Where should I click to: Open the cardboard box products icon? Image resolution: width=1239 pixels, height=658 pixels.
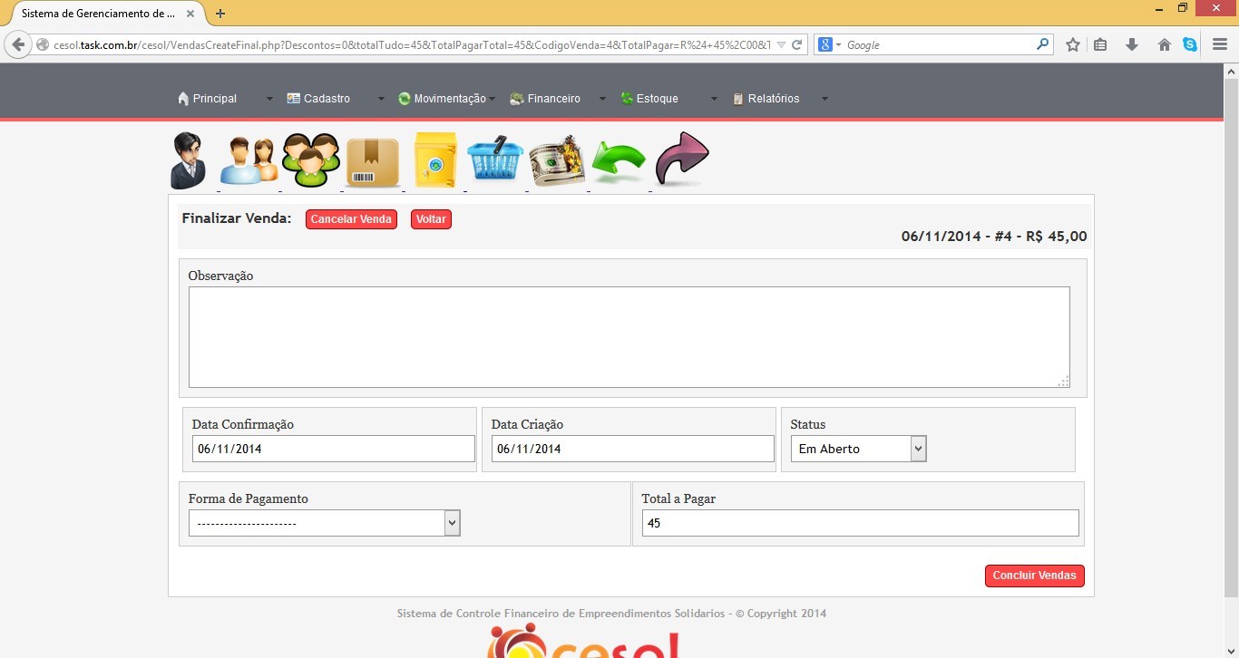[x=373, y=162]
